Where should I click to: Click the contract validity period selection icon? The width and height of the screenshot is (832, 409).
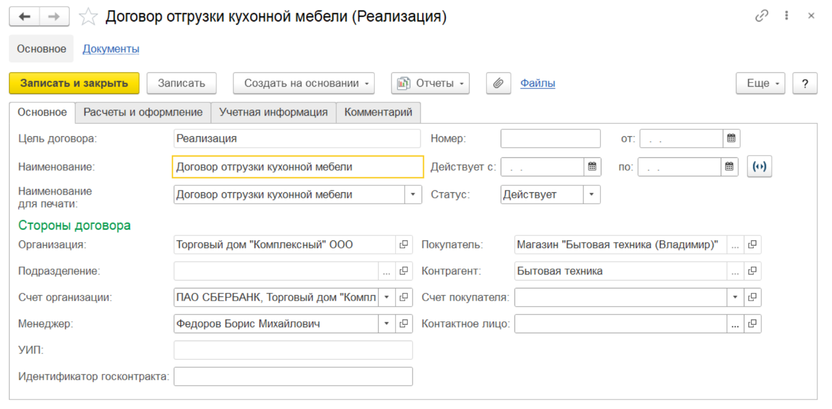pos(759,167)
